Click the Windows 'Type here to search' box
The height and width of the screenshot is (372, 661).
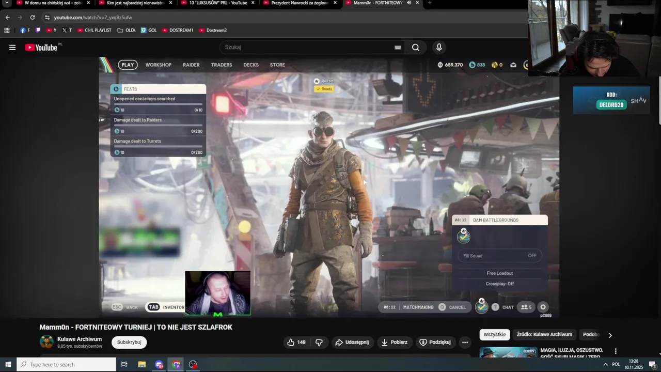coord(66,364)
